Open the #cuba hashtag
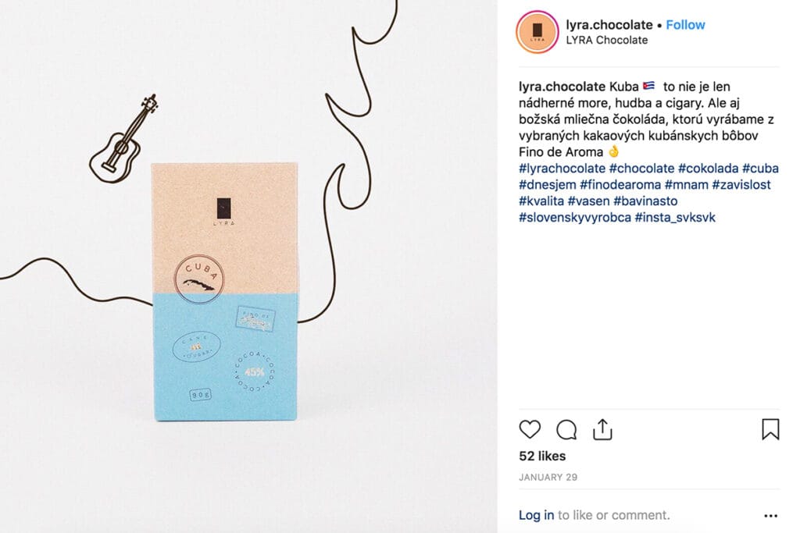This screenshot has width=800, height=533. pos(760,168)
